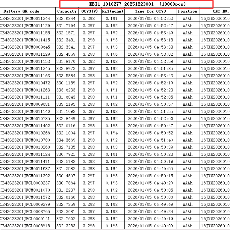Click timestamp 2026/01/05 04:50:57

point(150,104)
